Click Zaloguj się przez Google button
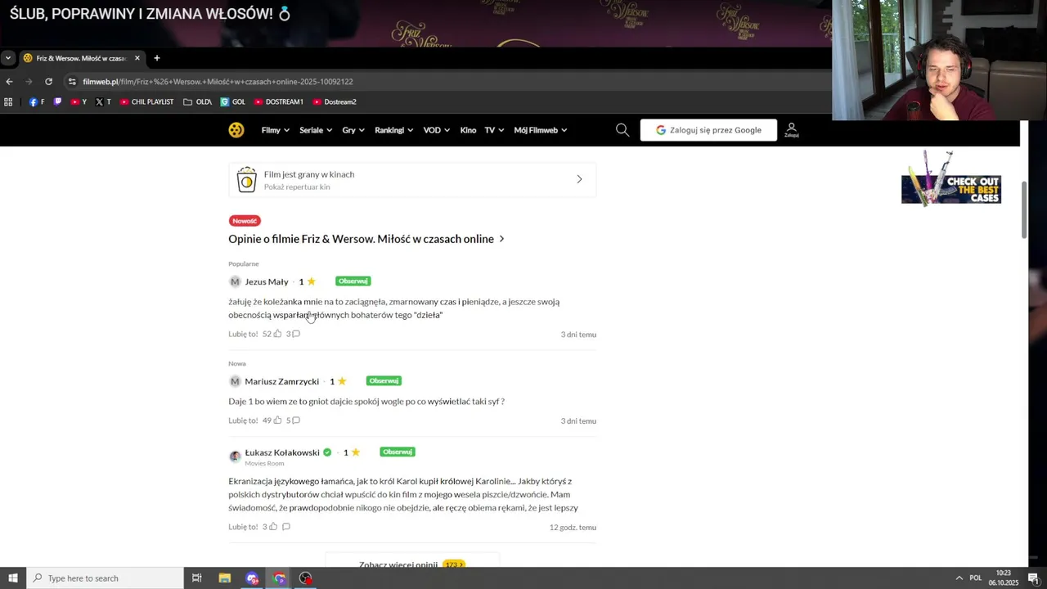The height and width of the screenshot is (589, 1047). 708,130
